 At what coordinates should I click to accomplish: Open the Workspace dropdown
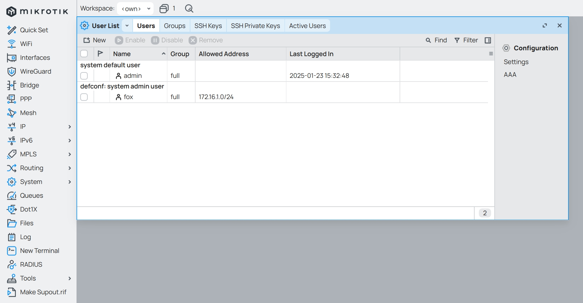pyautogui.click(x=135, y=8)
